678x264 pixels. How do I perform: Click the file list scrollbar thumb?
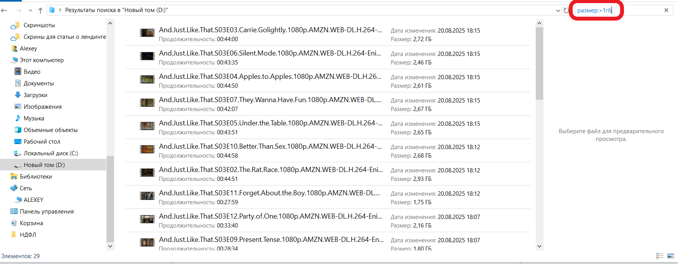(x=539, y=64)
